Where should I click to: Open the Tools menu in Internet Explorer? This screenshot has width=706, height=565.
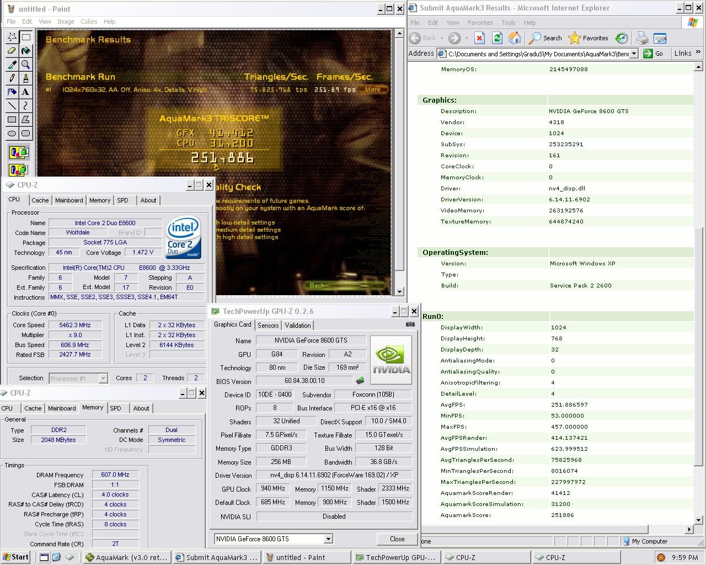509,23
